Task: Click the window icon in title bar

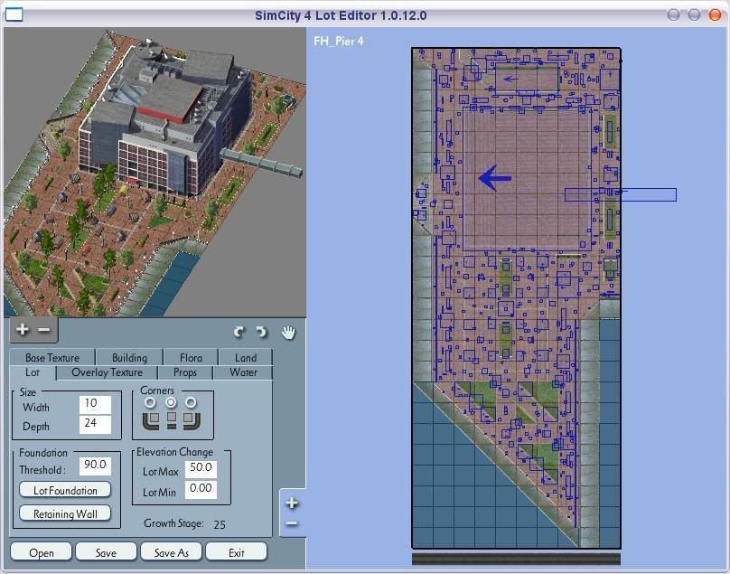Action: pyautogui.click(x=14, y=14)
